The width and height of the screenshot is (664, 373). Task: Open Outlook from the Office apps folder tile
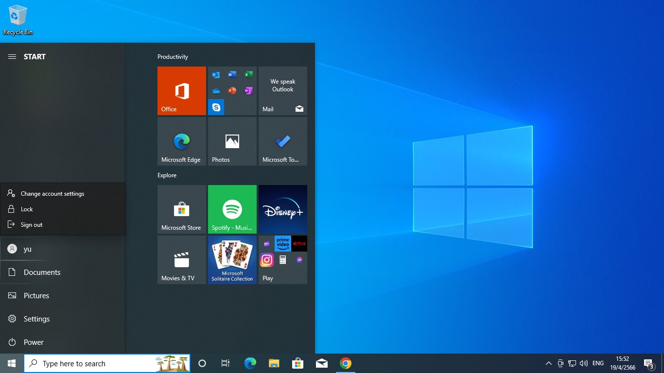216,75
